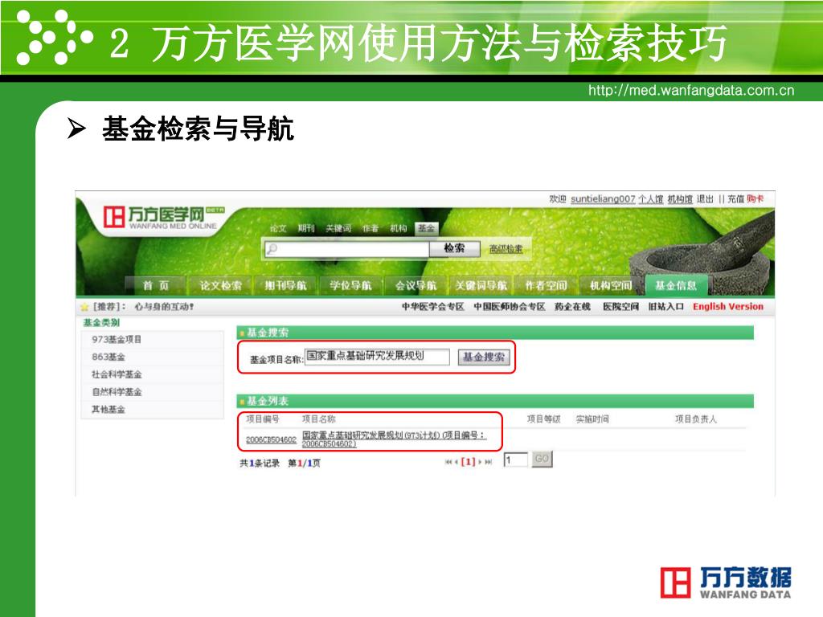Open the 基金信息 navigation tab
The height and width of the screenshot is (617, 823).
(676, 285)
